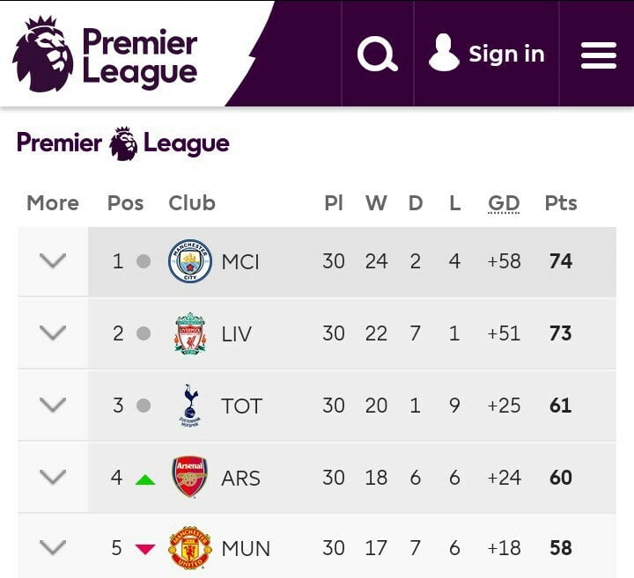The height and width of the screenshot is (578, 634).
Task: Click the Pts column header
Action: [x=560, y=203]
